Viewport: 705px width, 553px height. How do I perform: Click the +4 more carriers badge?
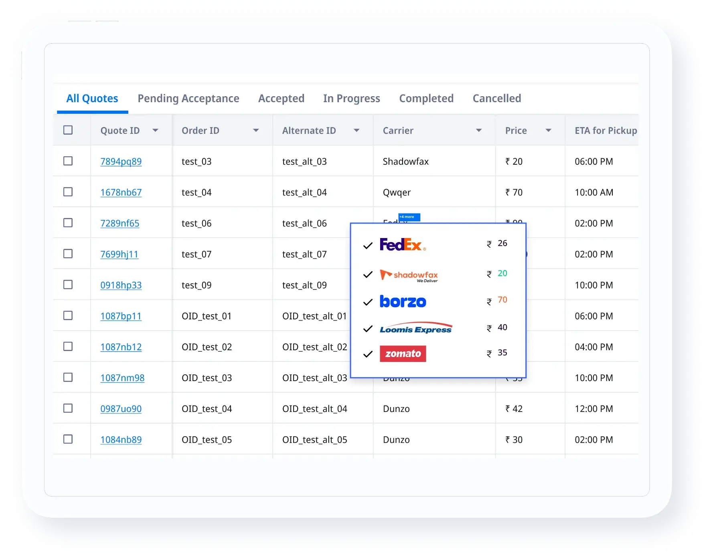[x=409, y=217]
